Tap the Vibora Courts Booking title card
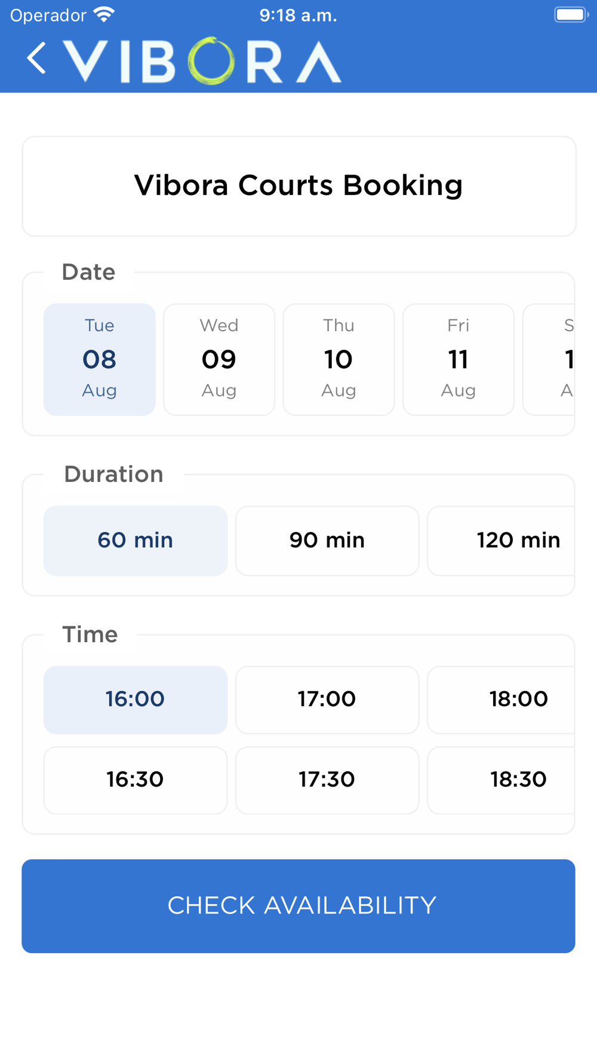The image size is (597, 1063). pyautogui.click(x=298, y=186)
